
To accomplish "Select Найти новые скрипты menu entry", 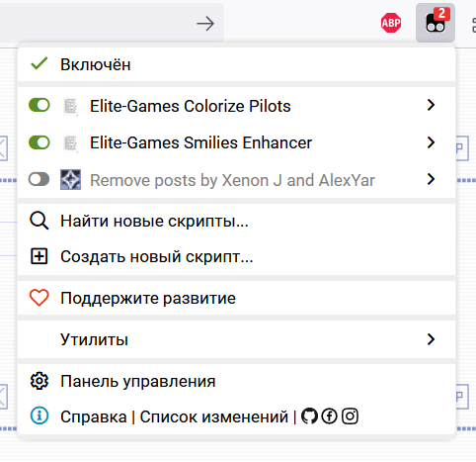I will coord(236,221).
